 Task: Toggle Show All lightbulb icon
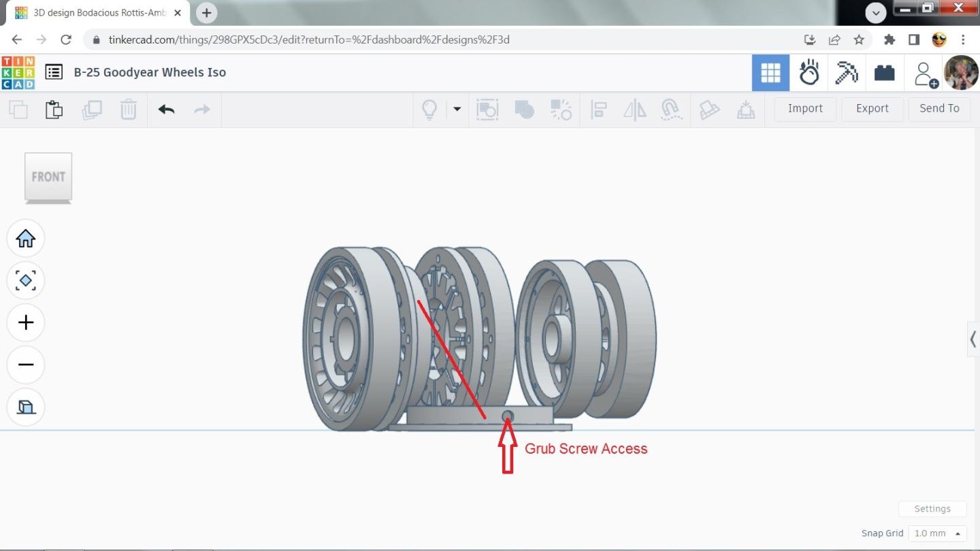(429, 109)
